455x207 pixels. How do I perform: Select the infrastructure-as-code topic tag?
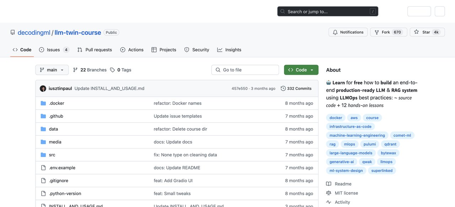[x=350, y=127]
